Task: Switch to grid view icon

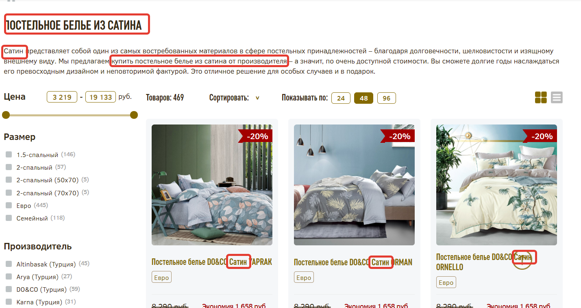Action: tap(541, 98)
